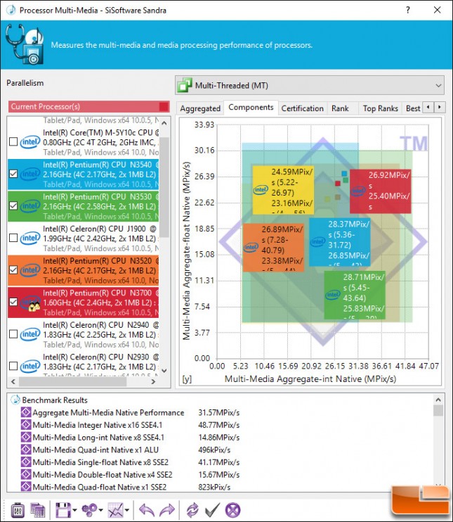The width and height of the screenshot is (453, 522).
Task: Click the icon beside Aggregate Multi-Media Native Performance
Action: coord(25,412)
